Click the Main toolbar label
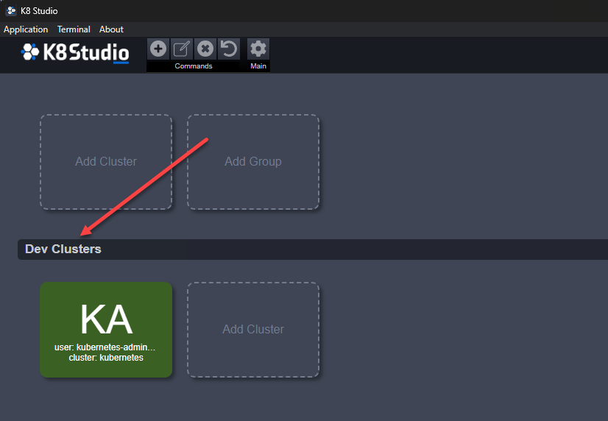The image size is (608, 421). (258, 66)
